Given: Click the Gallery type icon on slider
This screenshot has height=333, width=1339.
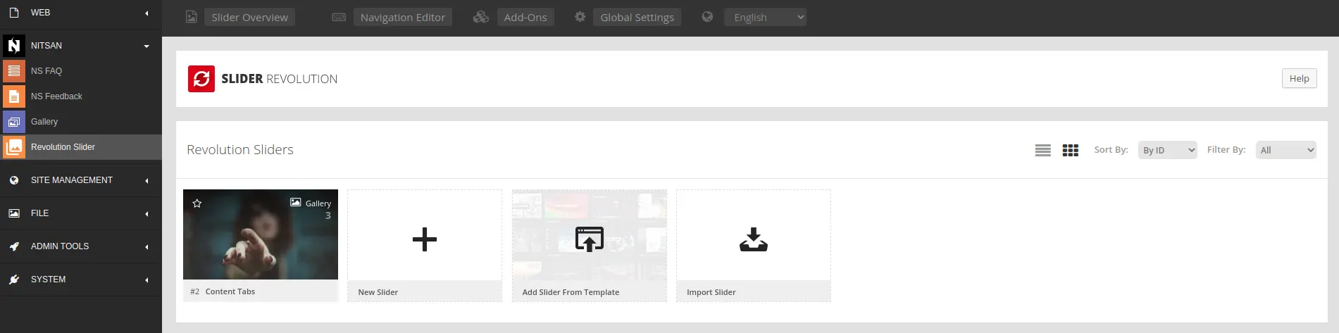Looking at the screenshot, I should point(296,202).
